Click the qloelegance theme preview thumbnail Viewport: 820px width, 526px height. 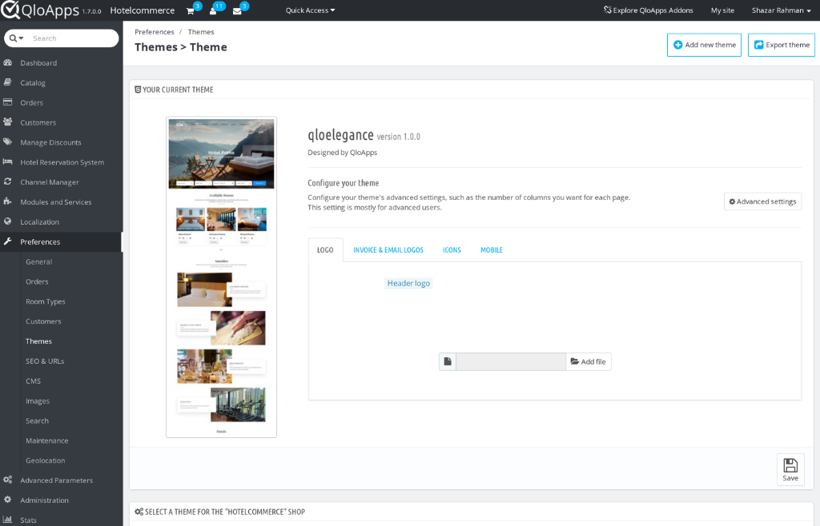[x=221, y=277]
